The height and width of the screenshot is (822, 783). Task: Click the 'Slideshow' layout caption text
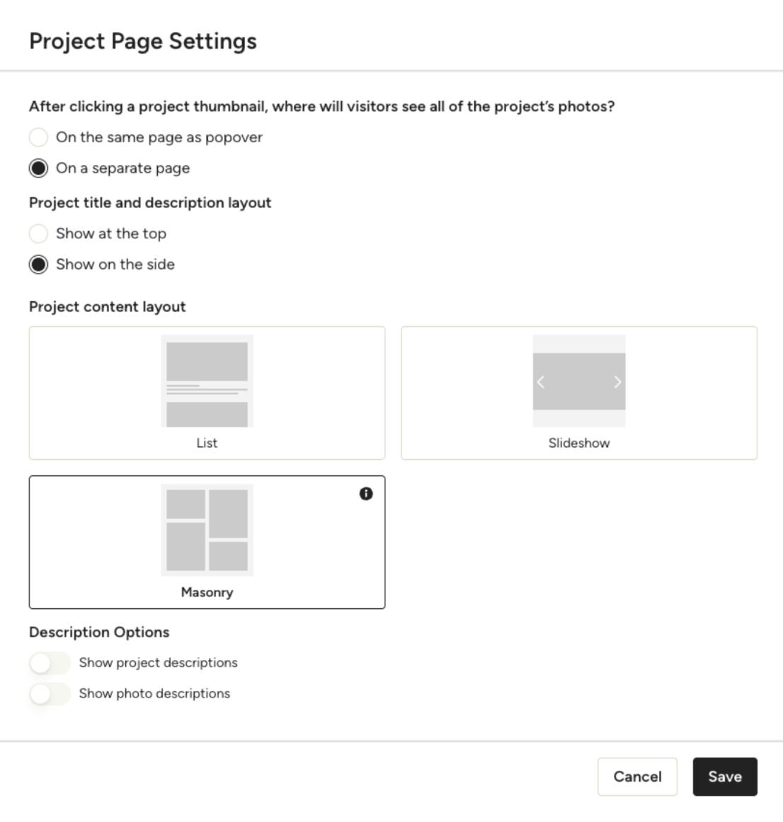tap(579, 443)
